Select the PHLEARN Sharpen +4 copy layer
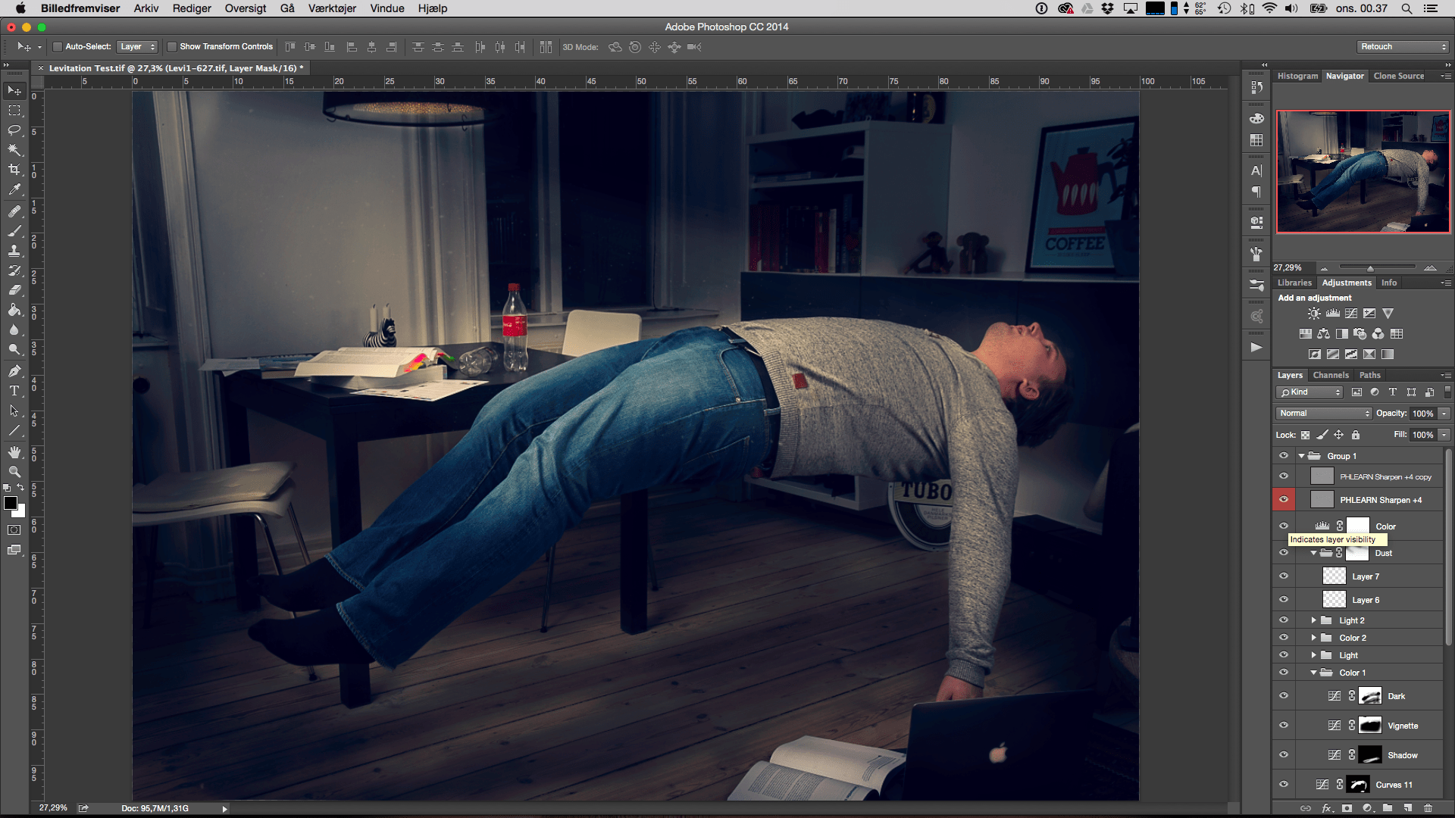1455x818 pixels. point(1385,476)
